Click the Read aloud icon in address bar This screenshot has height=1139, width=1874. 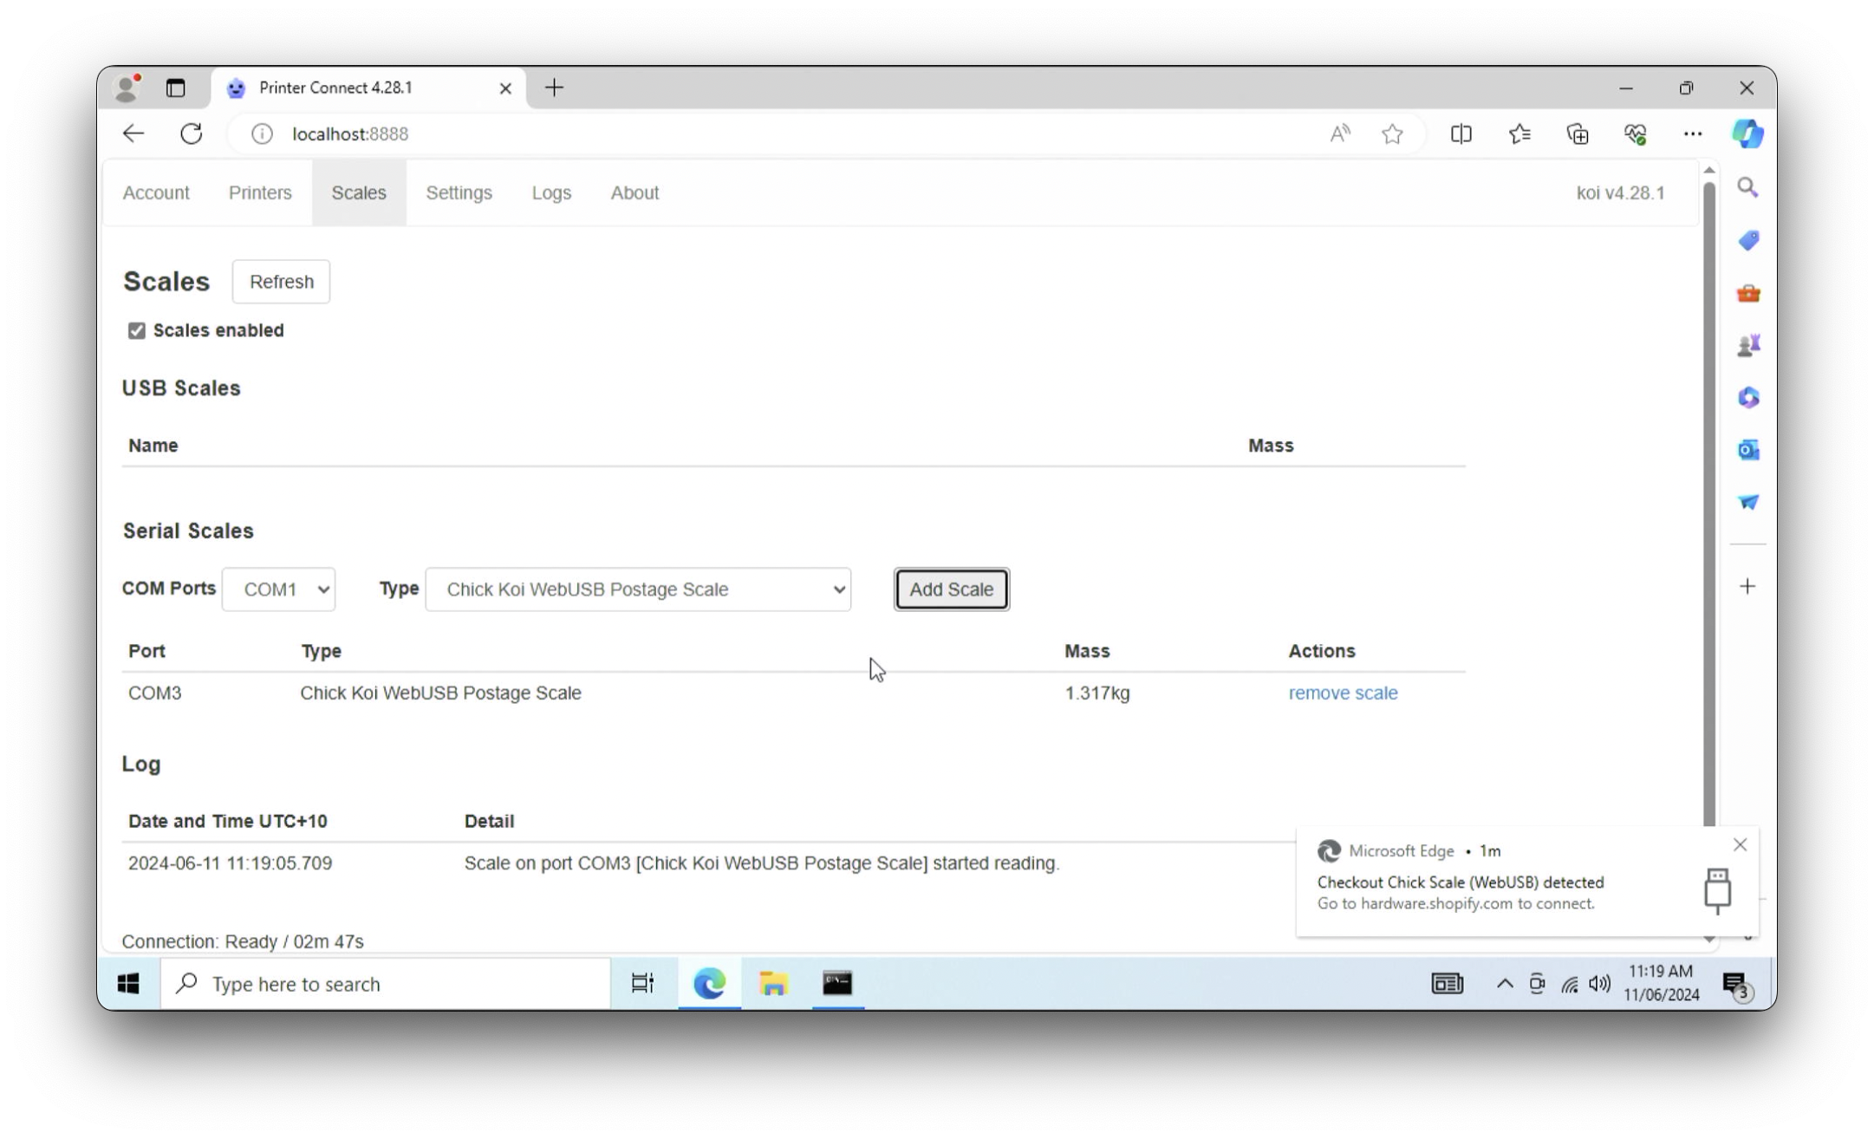click(1340, 133)
